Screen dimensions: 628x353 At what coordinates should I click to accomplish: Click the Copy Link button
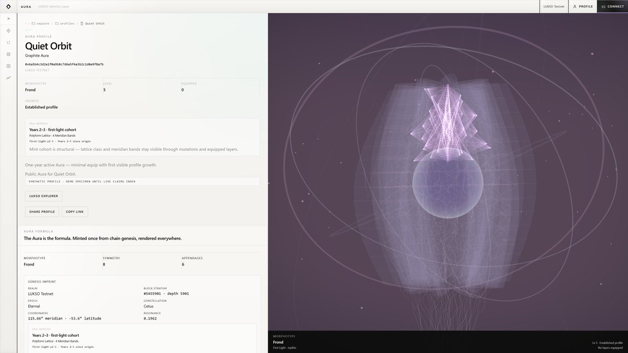(75, 212)
